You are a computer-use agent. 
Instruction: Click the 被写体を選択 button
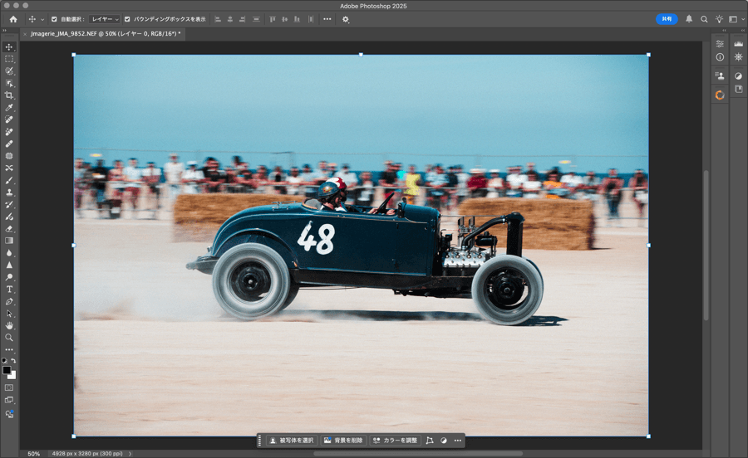point(292,441)
